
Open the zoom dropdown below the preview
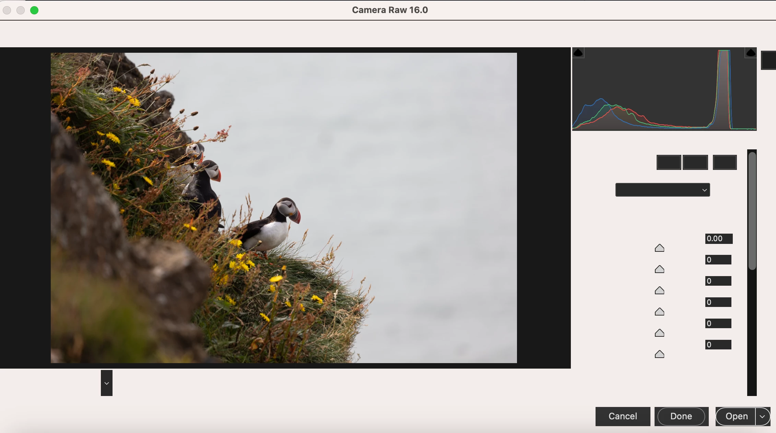107,383
